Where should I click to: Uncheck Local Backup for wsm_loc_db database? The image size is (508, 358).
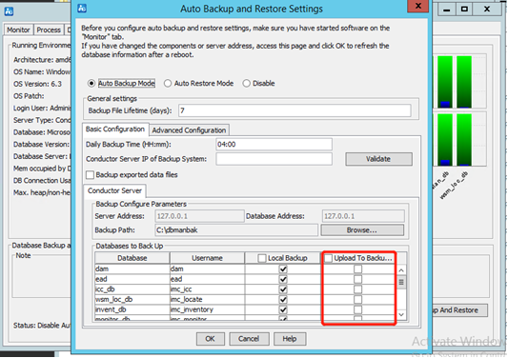(x=283, y=299)
